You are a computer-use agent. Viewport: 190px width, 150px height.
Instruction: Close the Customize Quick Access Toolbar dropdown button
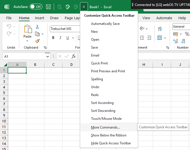(x=84, y=7)
